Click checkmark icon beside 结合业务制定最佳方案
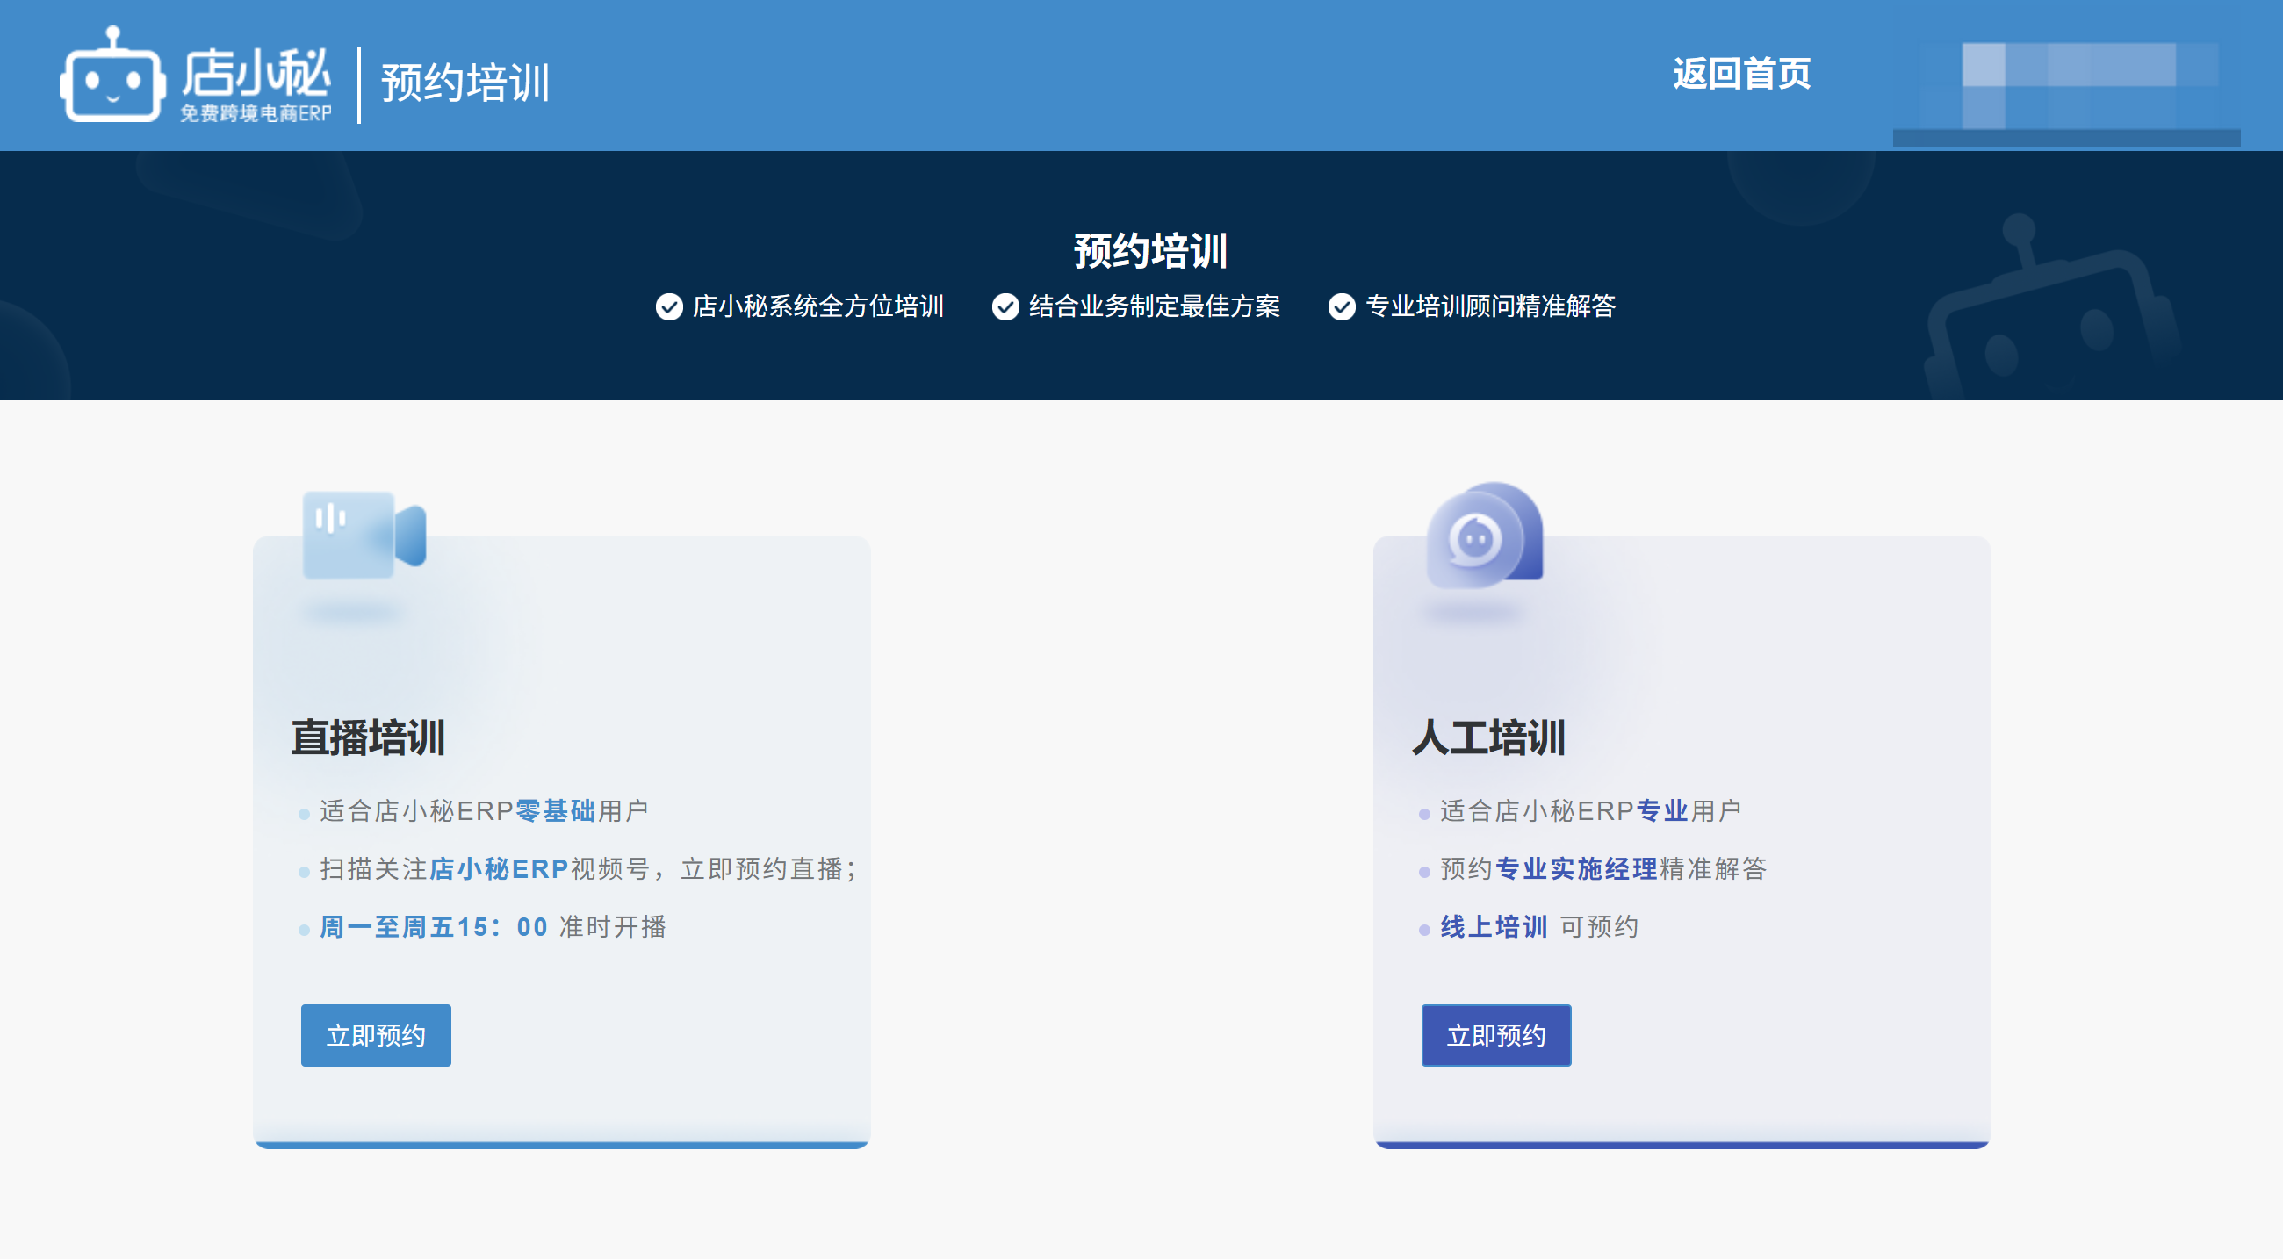The image size is (2283, 1259). [x=1005, y=306]
